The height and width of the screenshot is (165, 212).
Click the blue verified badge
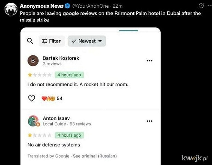coord(67,6)
